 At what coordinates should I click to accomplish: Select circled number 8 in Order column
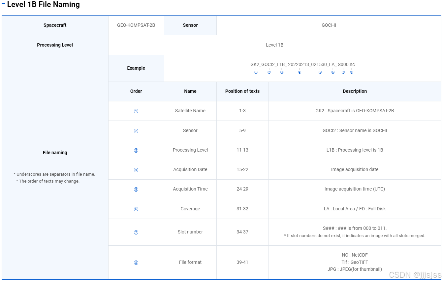pyautogui.click(x=136, y=263)
